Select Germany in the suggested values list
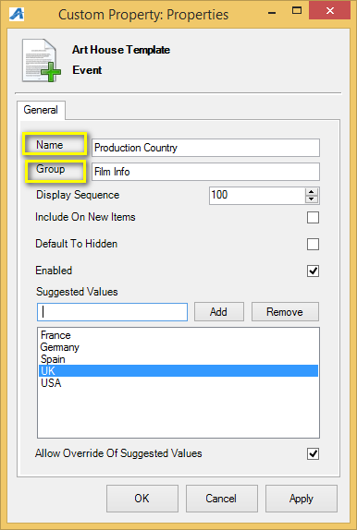Screen dimensions: 357x530 tap(178, 347)
